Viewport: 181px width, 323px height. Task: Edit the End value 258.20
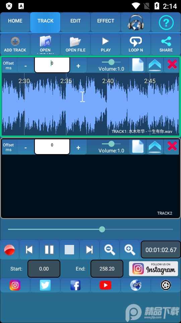click(x=107, y=268)
